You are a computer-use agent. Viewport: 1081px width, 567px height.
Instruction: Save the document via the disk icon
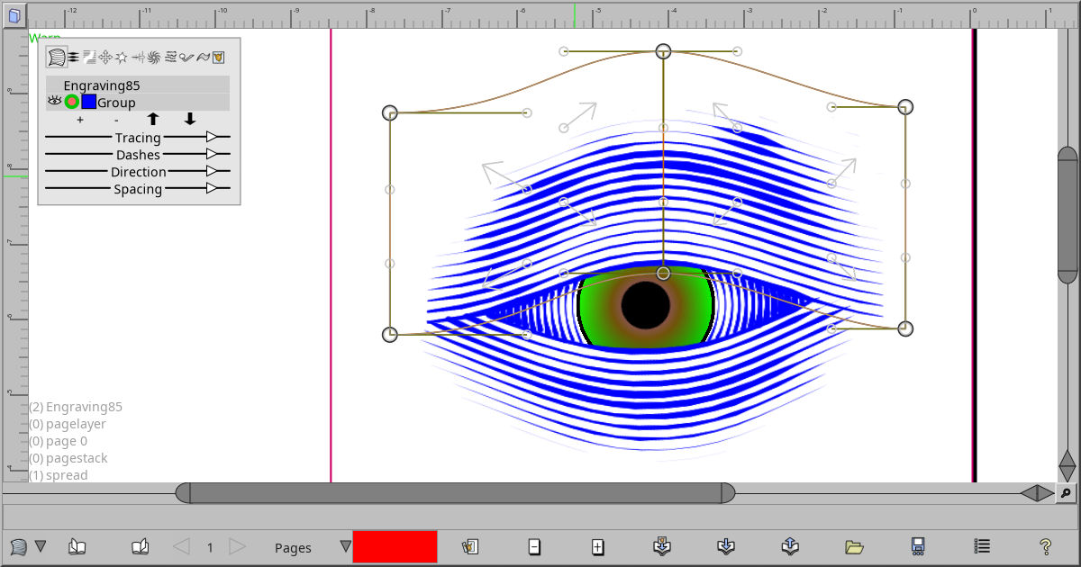(917, 545)
